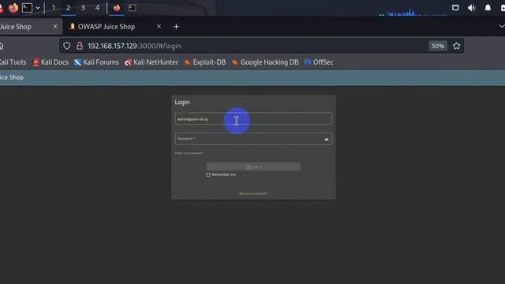The image size is (505, 284).
Task: Close the OWASP Juice Shop tab
Action: pyautogui.click(x=159, y=26)
